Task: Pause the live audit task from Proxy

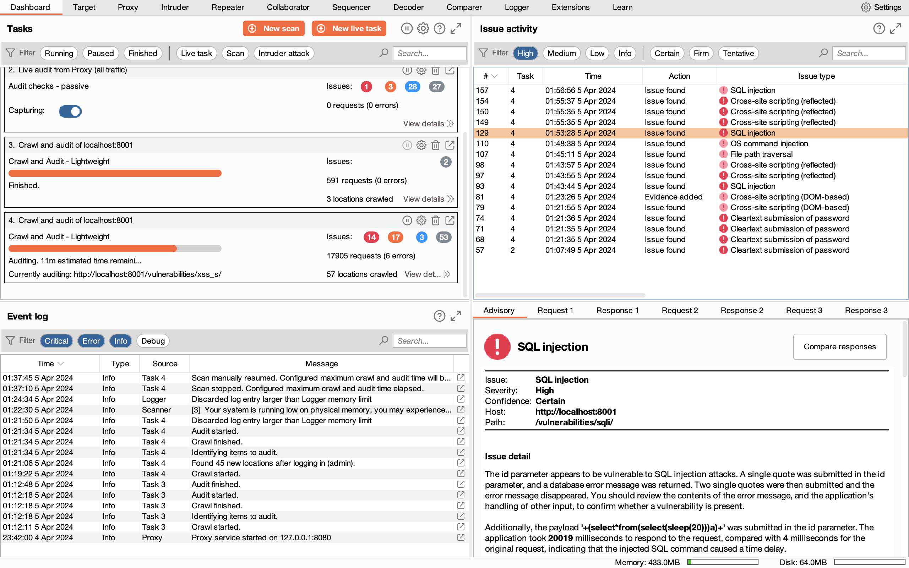Action: (407, 70)
